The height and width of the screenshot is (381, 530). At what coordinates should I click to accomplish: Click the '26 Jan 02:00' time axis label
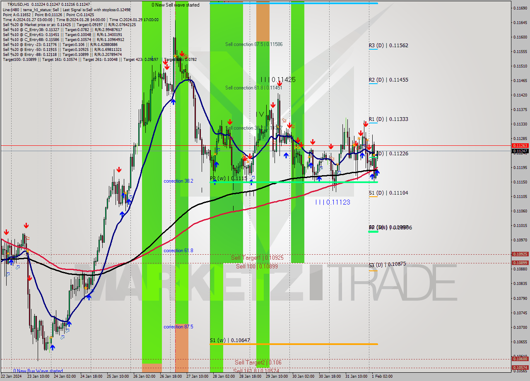pyautogui.click(x=144, y=376)
